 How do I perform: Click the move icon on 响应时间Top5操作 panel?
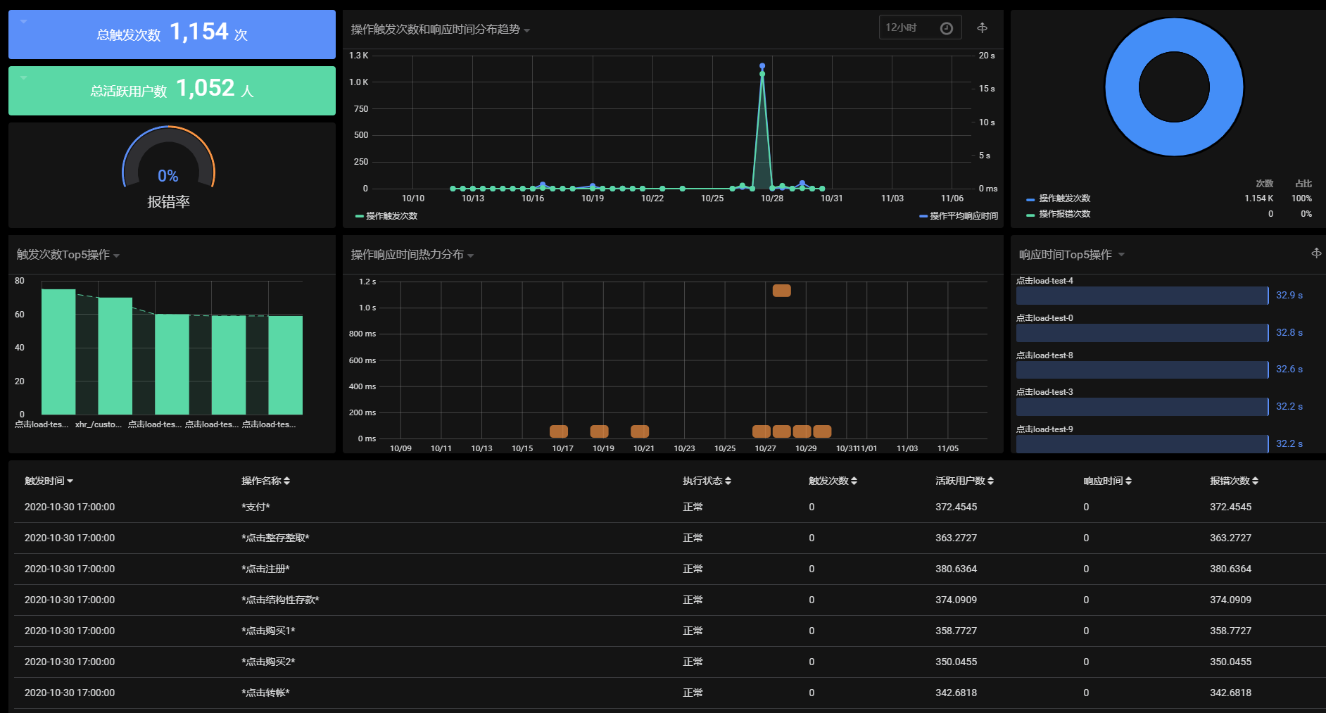tap(1316, 253)
